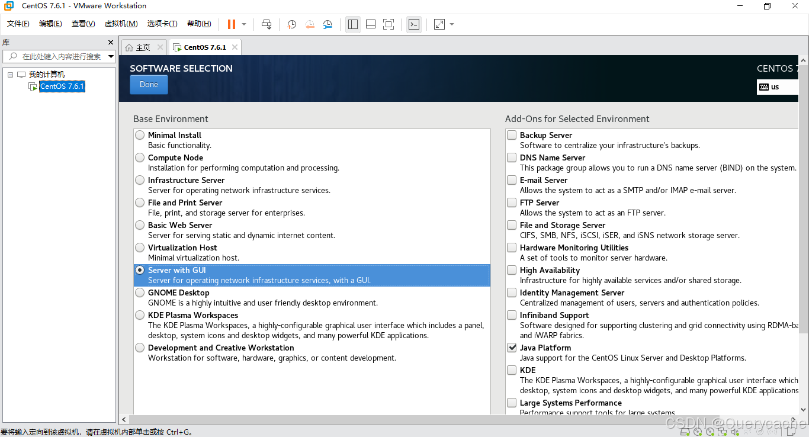Uncheck the Java Platform add-on

pyautogui.click(x=512, y=348)
